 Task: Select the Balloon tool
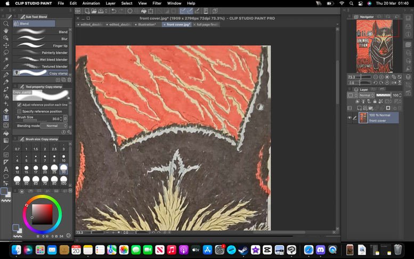coord(6,176)
